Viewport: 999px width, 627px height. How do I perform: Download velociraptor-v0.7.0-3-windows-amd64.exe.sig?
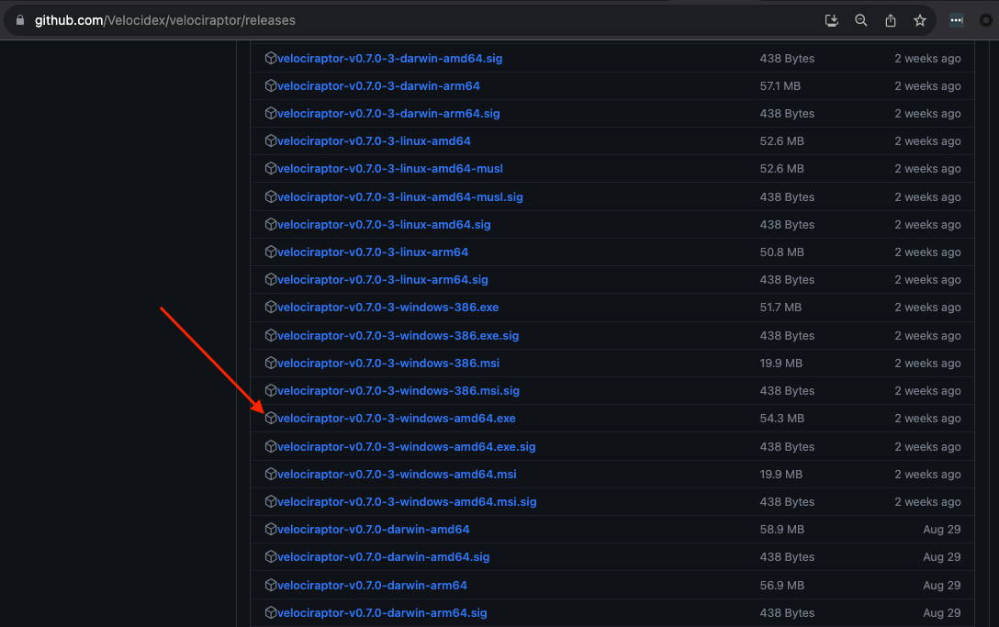[x=407, y=447]
